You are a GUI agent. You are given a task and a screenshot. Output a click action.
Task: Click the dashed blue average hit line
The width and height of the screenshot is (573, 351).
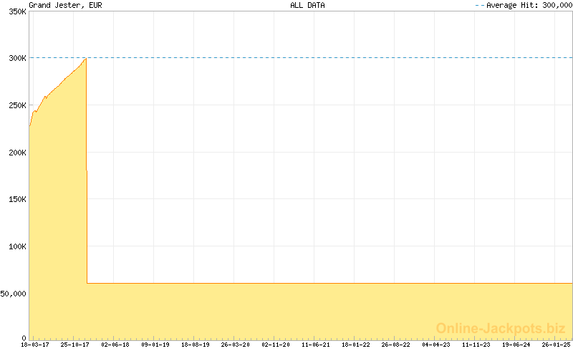(x=322, y=58)
